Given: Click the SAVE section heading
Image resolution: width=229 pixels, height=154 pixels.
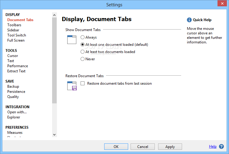Looking at the screenshot, I should 10,81.
